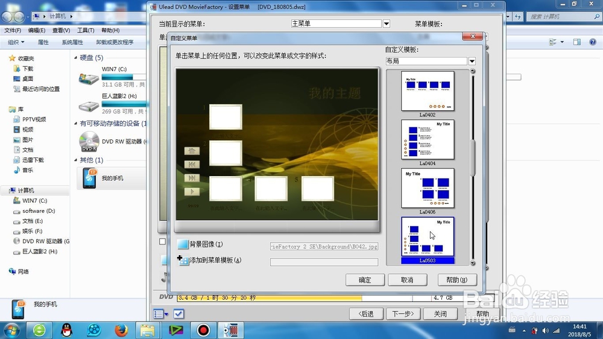603x339 pixels.
Task: Open the 360 browser in taskbar
Action: (x=39, y=330)
